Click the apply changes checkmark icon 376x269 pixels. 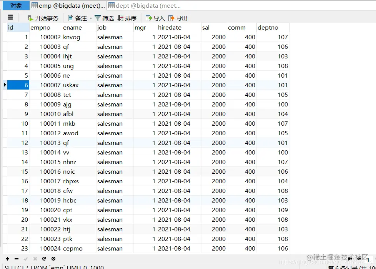26,259
